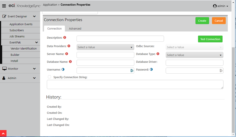Click the History heading
Screen dimensions: 236x137
pos(54,97)
